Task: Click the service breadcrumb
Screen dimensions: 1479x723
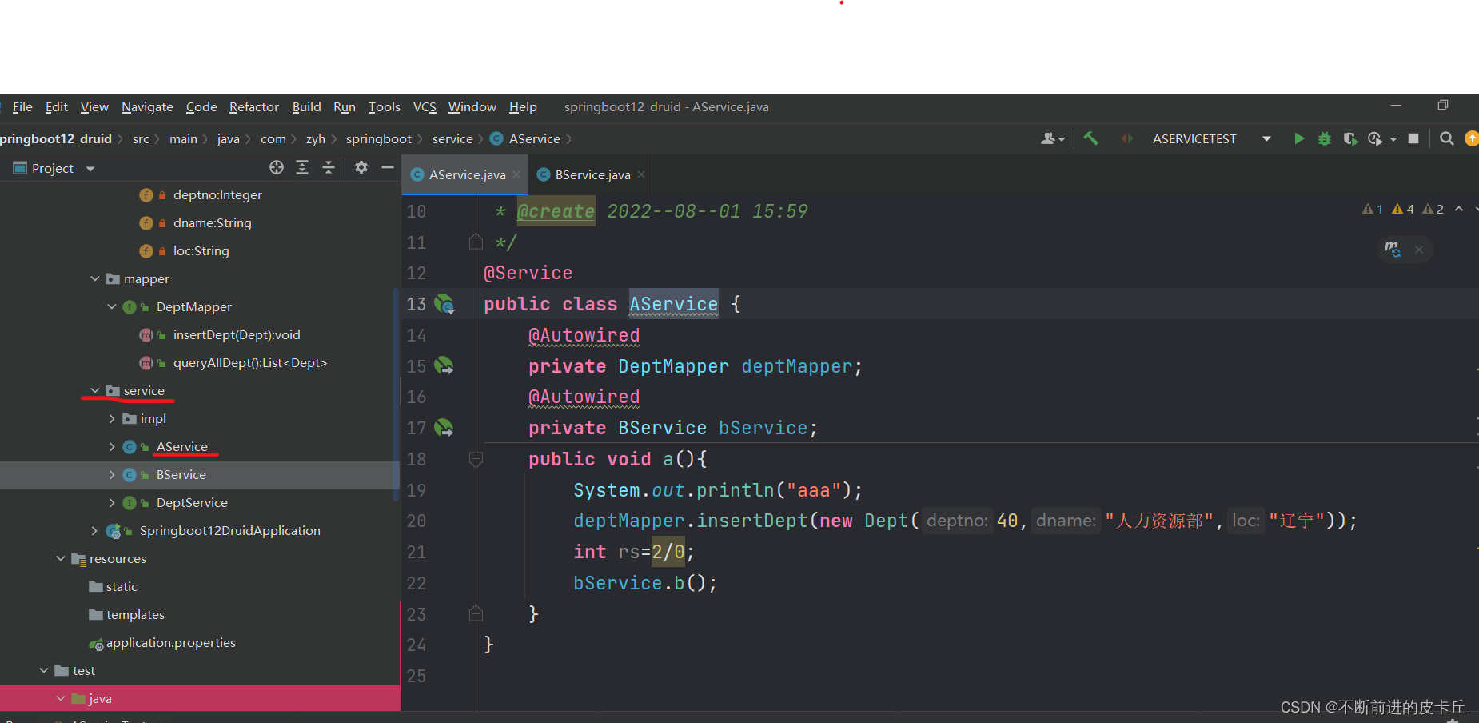Action: (452, 138)
